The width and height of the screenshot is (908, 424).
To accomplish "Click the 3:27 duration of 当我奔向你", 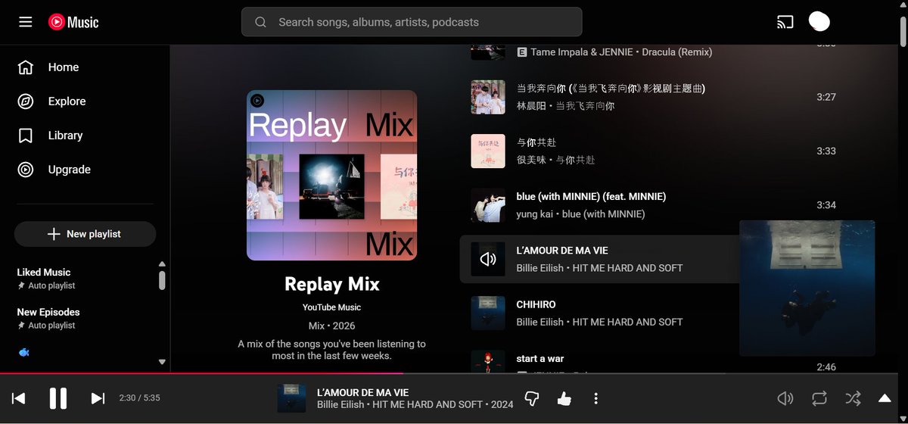I will [x=826, y=97].
